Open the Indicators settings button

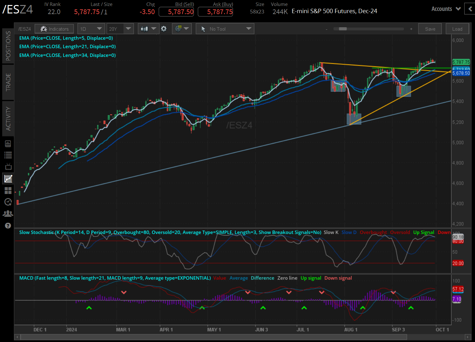point(54,29)
